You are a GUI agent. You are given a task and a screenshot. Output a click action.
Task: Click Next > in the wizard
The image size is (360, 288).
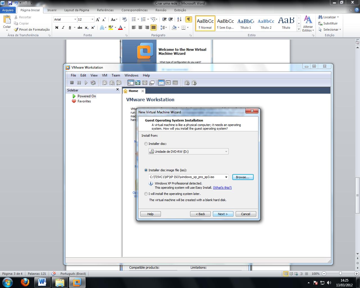[x=223, y=214]
